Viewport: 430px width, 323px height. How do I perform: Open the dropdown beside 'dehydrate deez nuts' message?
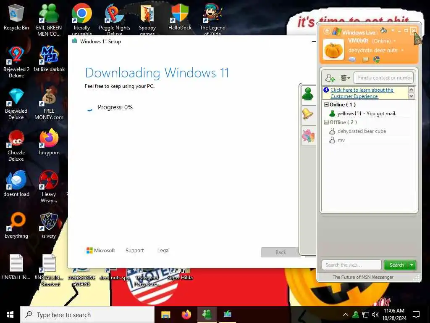pyautogui.click(x=402, y=50)
